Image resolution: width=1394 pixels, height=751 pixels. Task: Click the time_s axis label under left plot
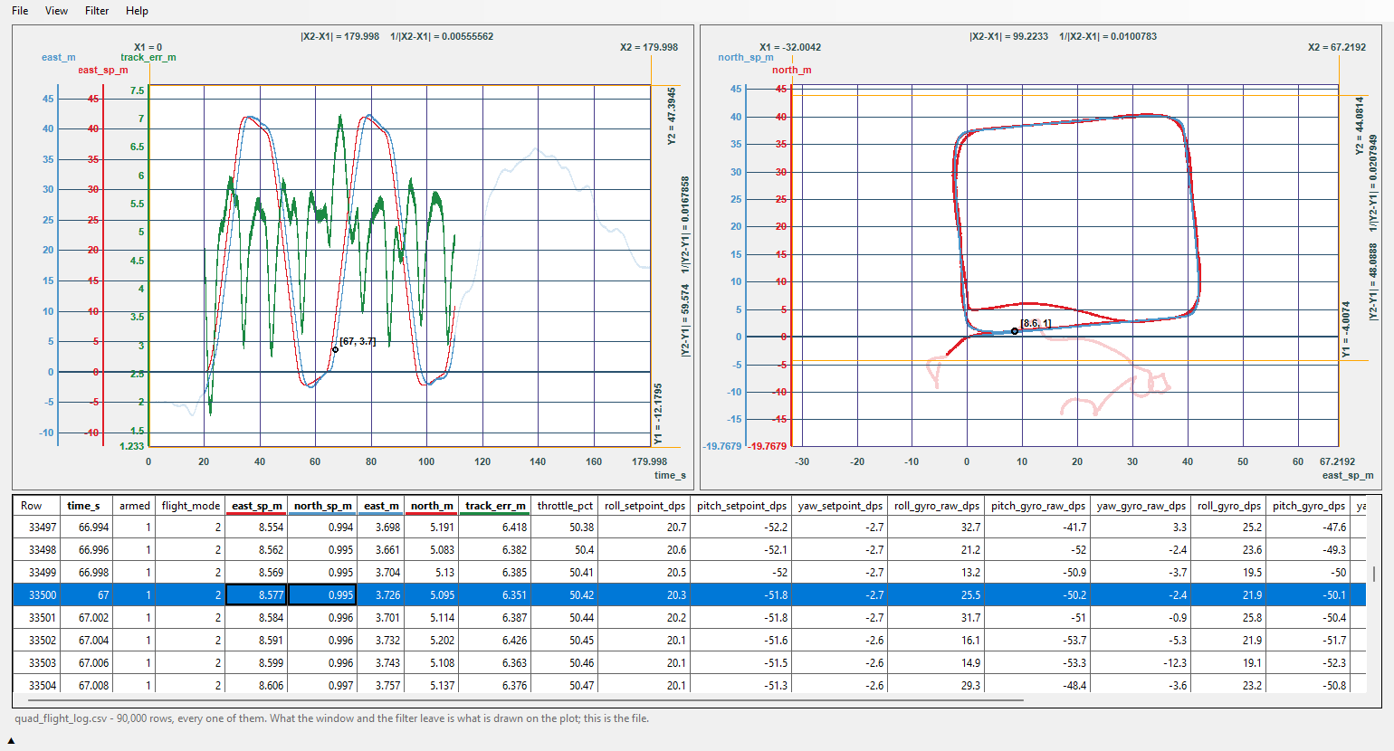(670, 475)
